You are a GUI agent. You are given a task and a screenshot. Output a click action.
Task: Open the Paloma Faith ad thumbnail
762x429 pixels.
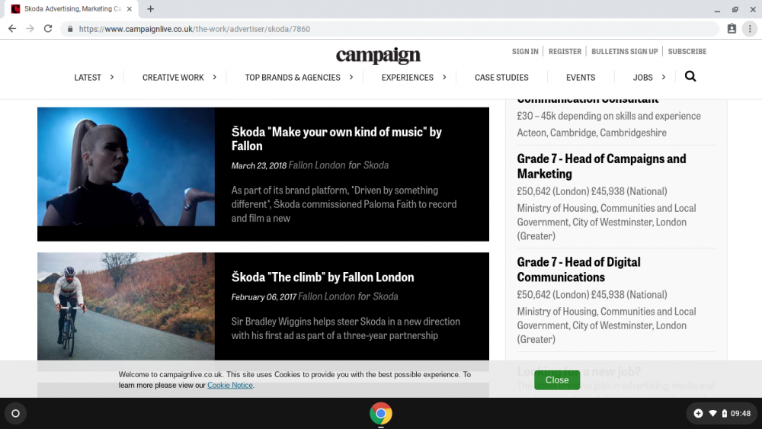tap(126, 167)
